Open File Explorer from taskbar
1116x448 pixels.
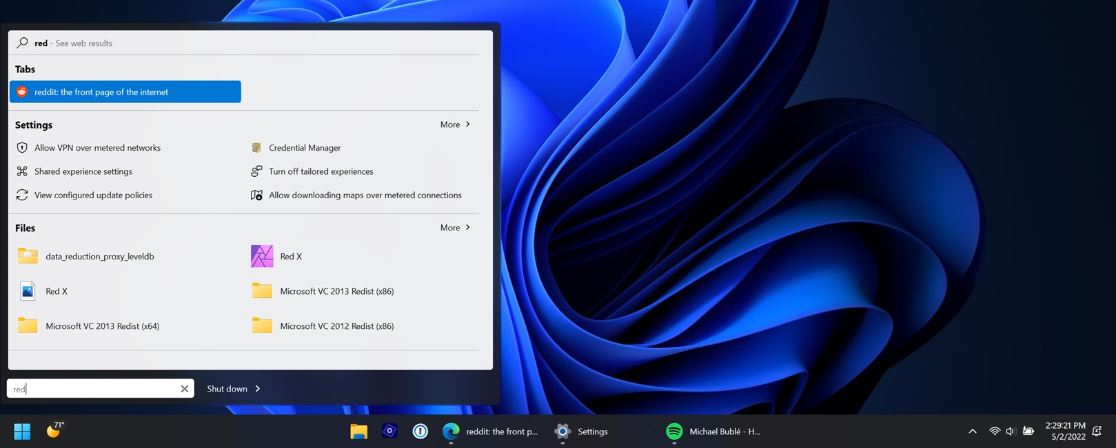[358, 431]
